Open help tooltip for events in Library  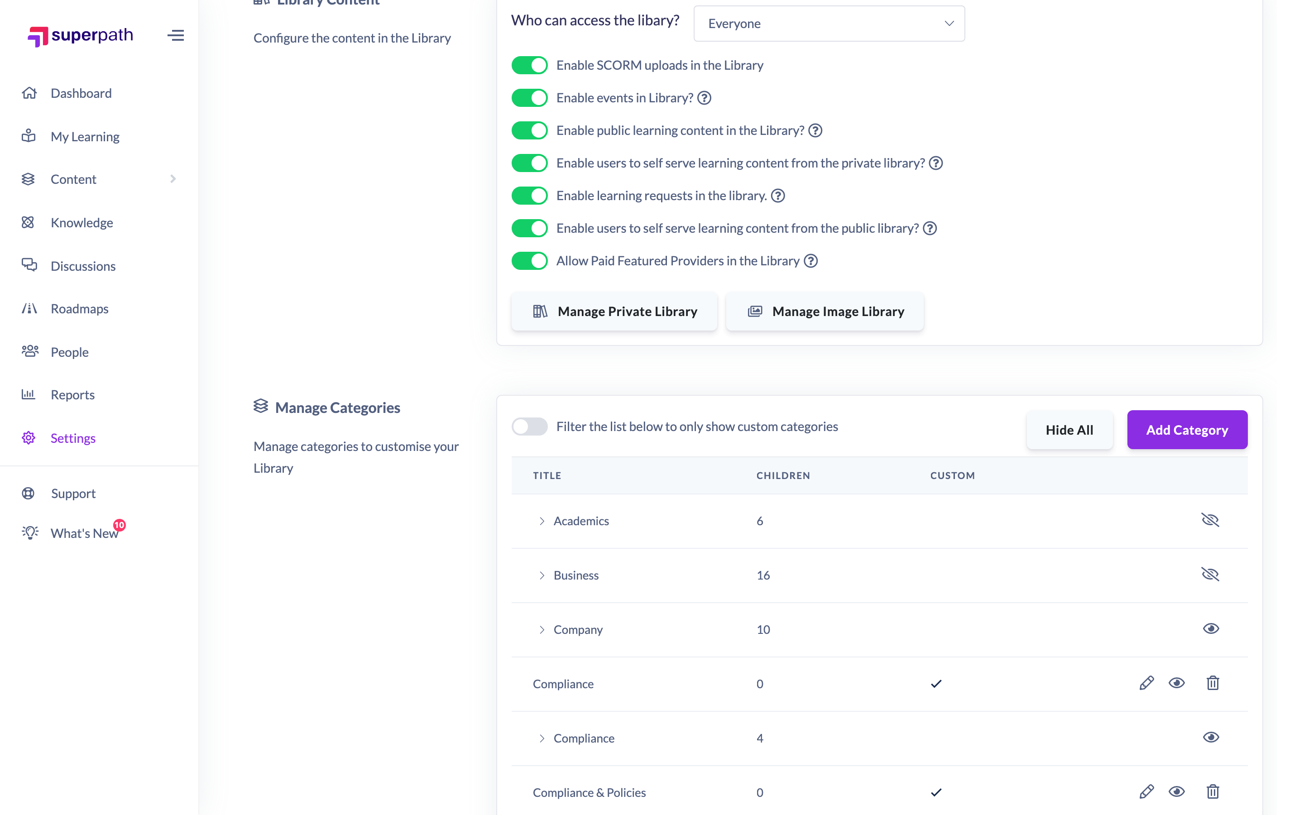(704, 98)
